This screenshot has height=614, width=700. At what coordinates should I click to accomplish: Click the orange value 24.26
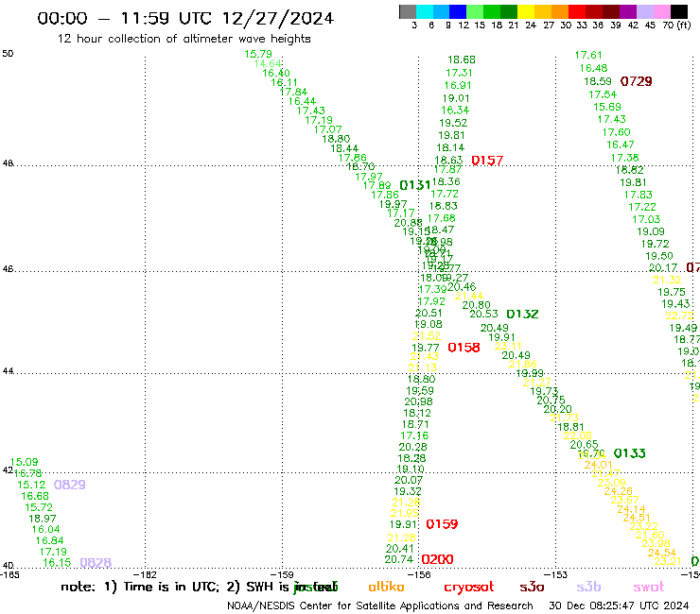pyautogui.click(x=618, y=491)
